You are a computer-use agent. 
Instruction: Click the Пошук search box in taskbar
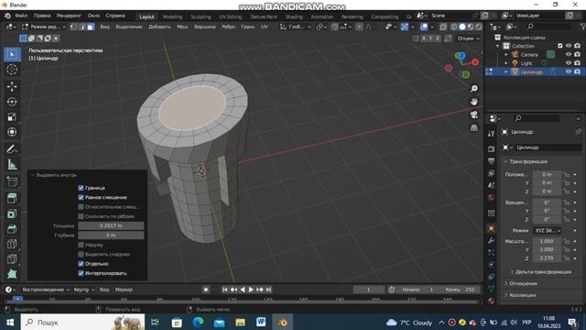[82, 322]
